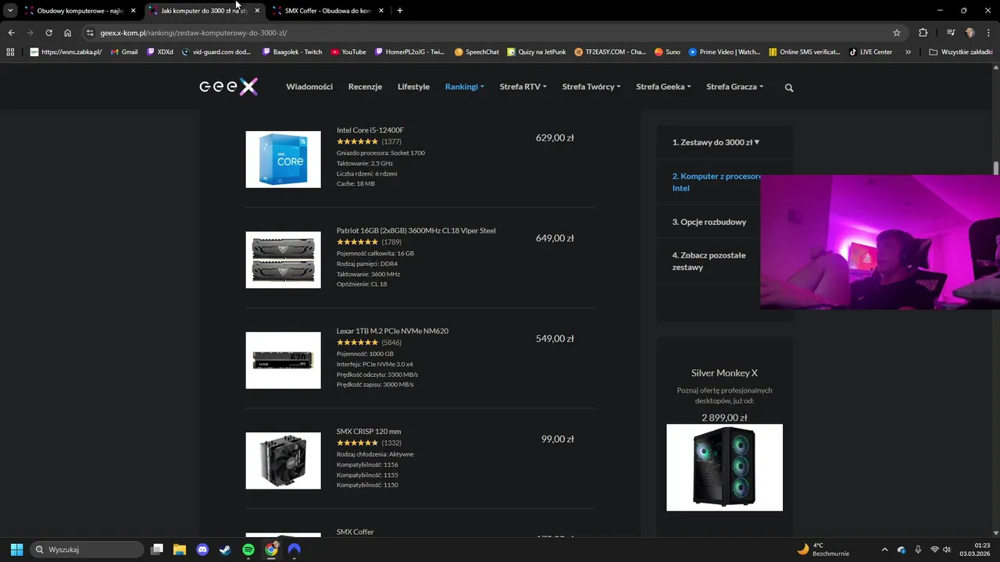Select 'Jaki komputer do 3000 zł' tab
The height and width of the screenshot is (562, 1000).
[205, 11]
